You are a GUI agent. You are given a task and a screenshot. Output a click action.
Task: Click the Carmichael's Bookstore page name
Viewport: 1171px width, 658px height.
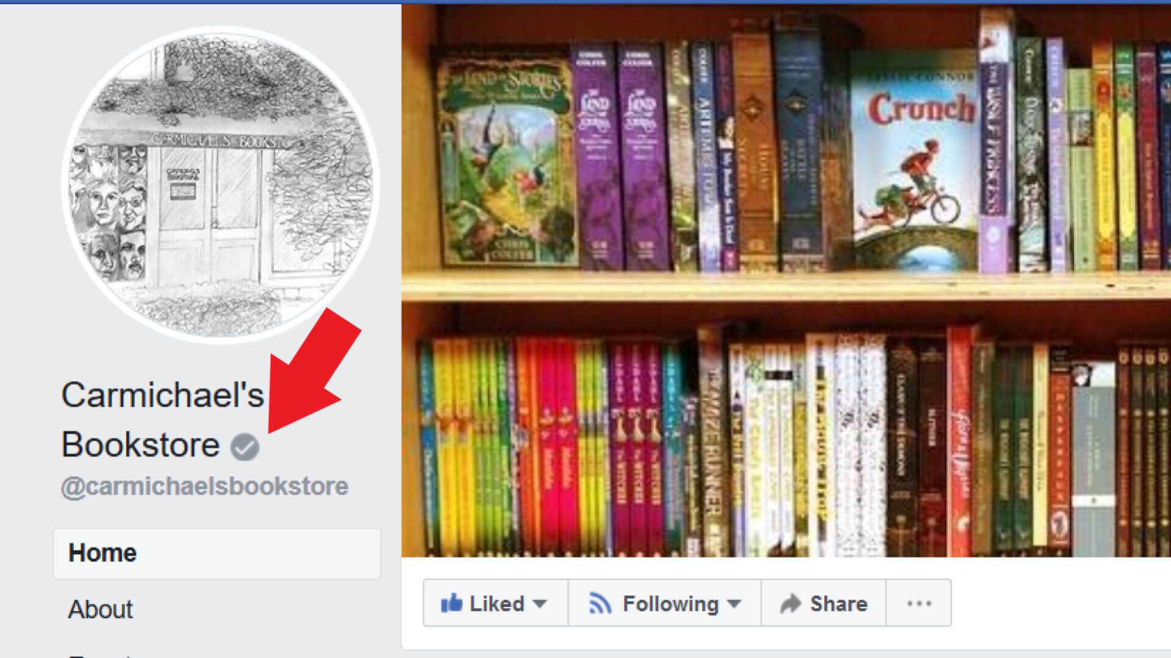tap(162, 420)
